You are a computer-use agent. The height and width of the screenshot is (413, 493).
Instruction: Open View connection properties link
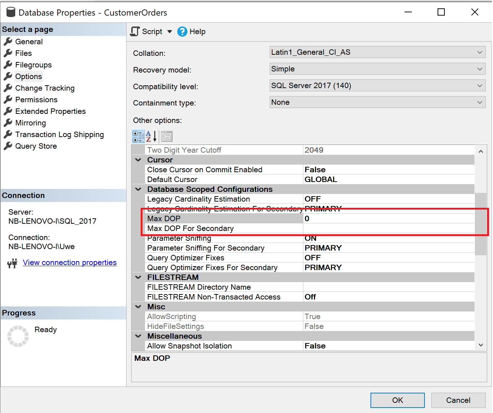click(70, 263)
